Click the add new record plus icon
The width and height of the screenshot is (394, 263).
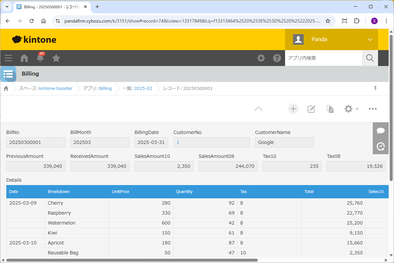[x=293, y=109]
